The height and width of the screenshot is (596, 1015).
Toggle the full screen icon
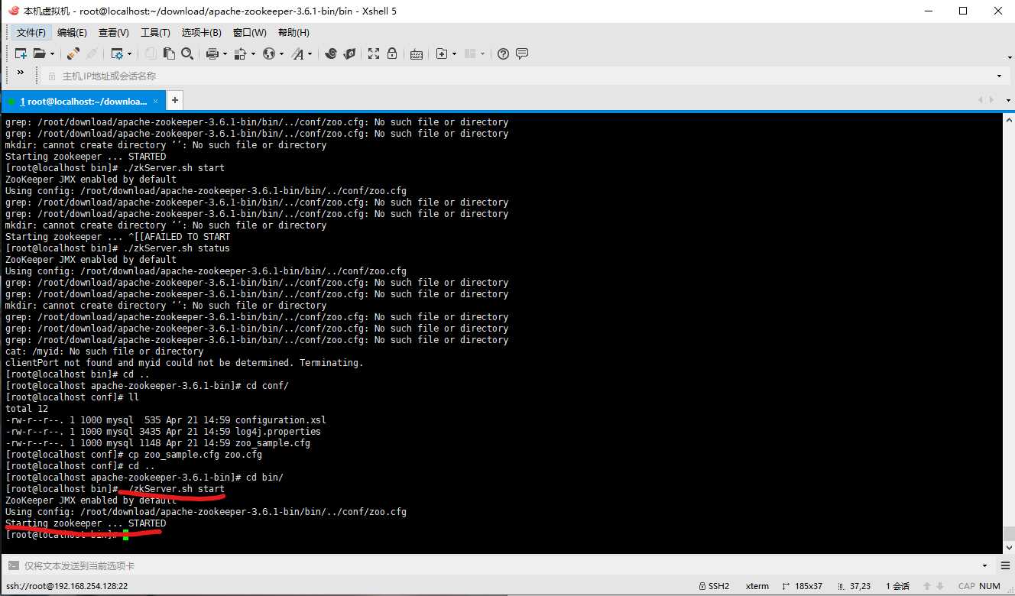pyautogui.click(x=374, y=53)
